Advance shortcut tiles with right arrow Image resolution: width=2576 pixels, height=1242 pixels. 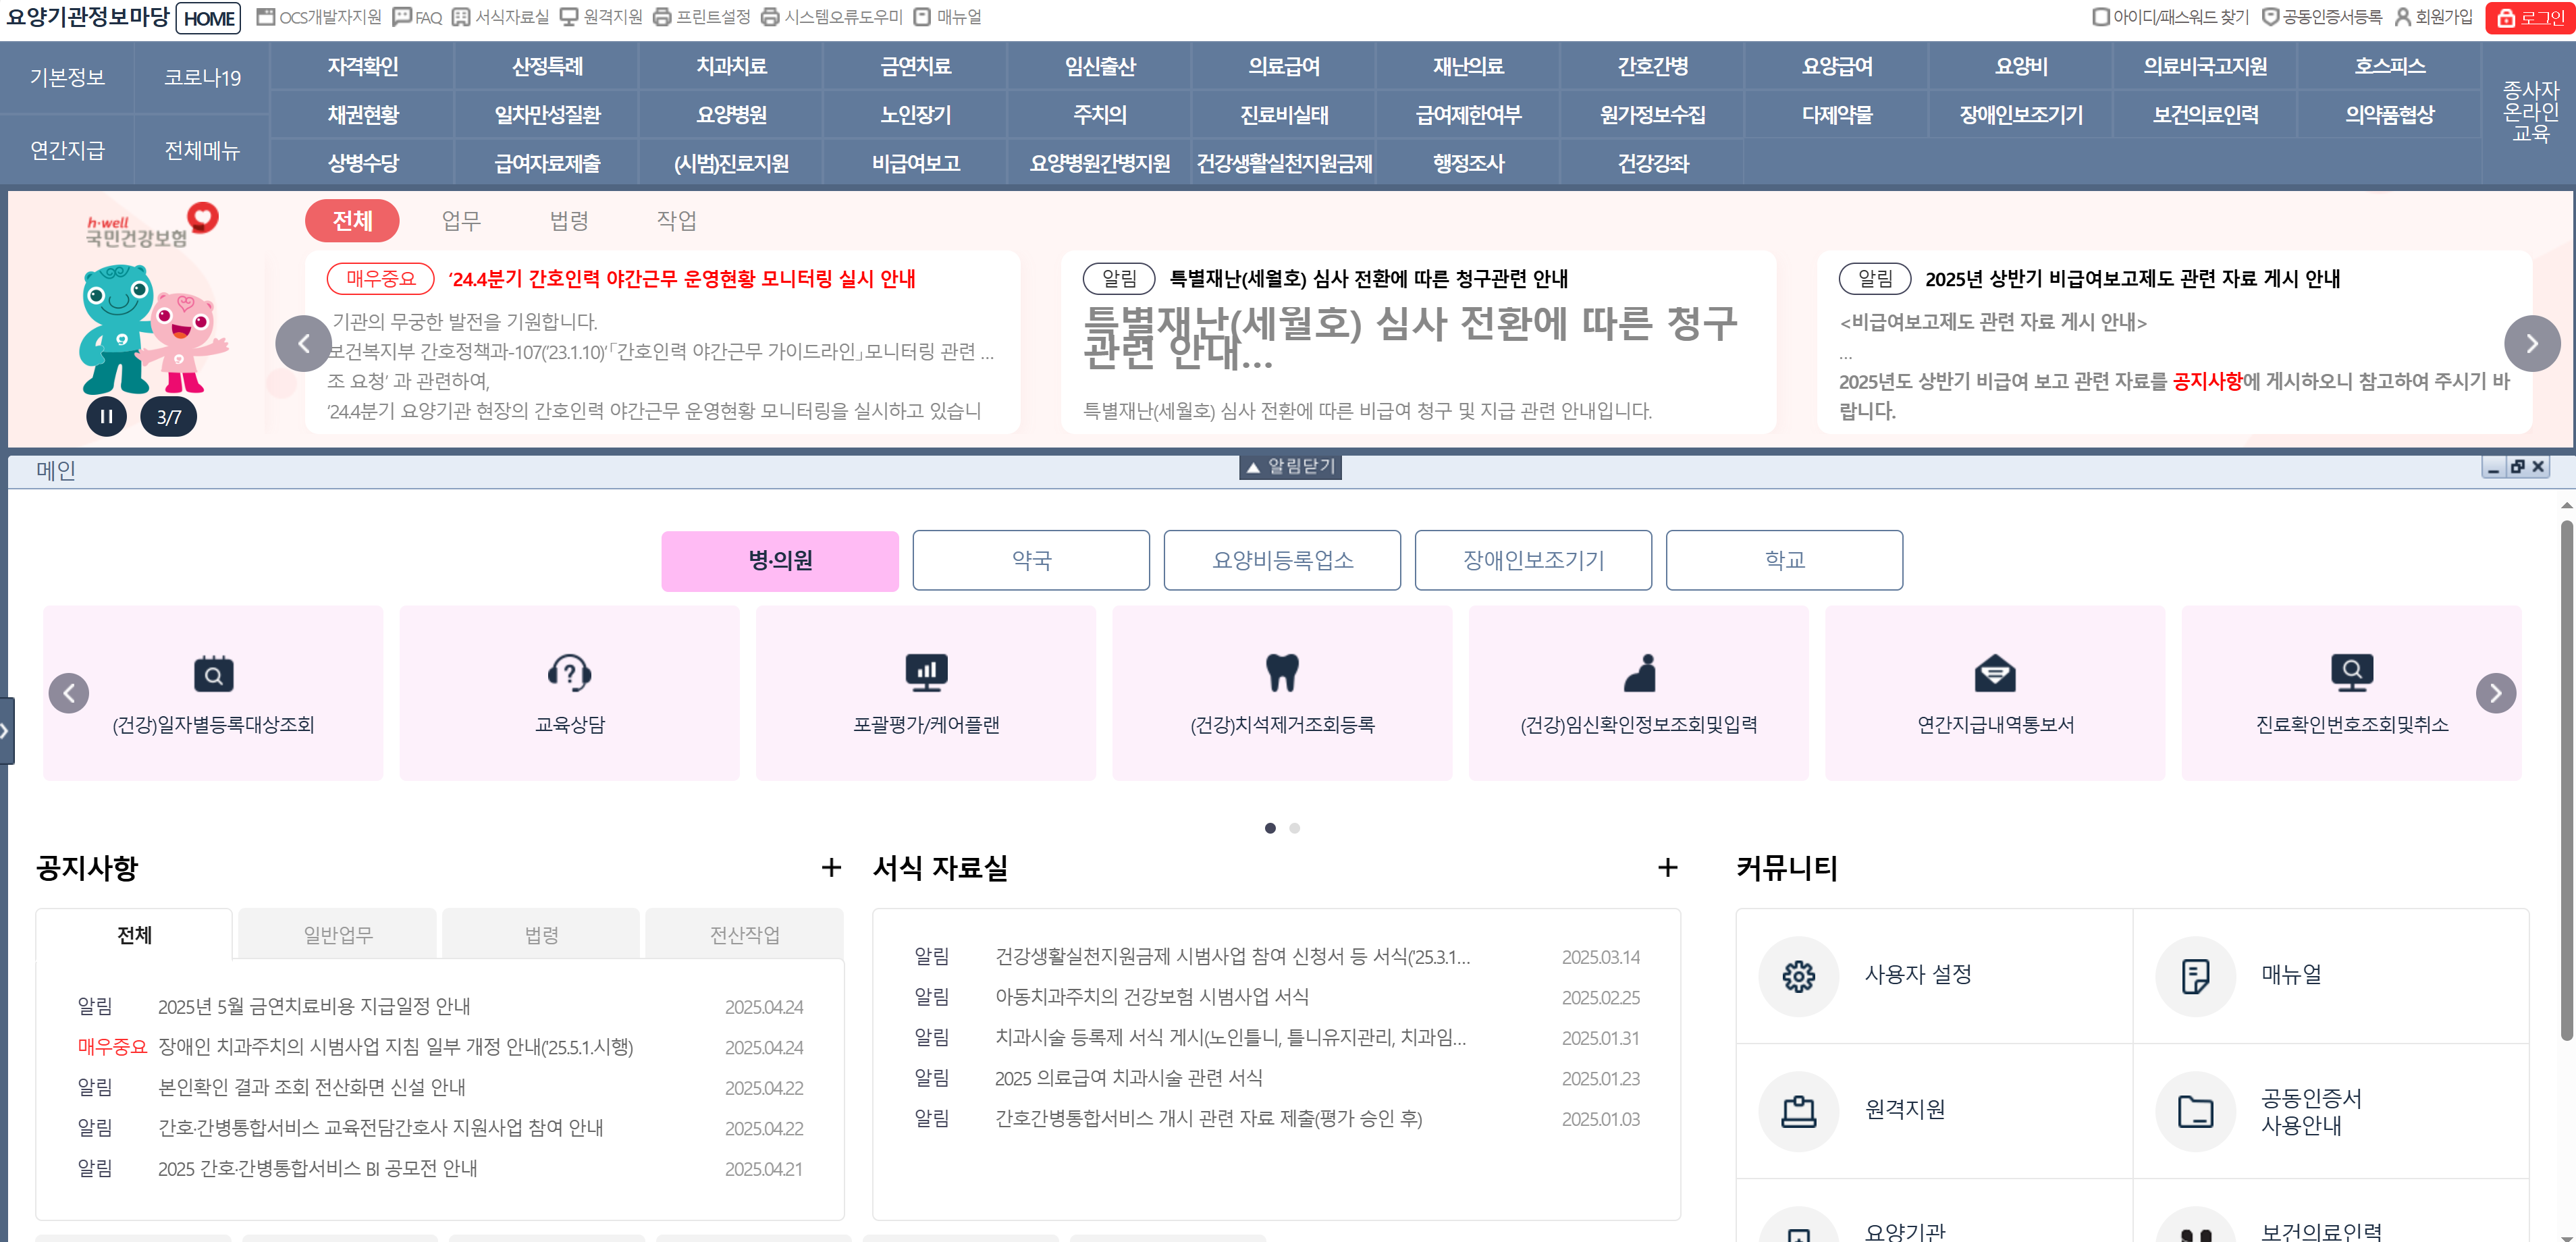coord(2495,693)
